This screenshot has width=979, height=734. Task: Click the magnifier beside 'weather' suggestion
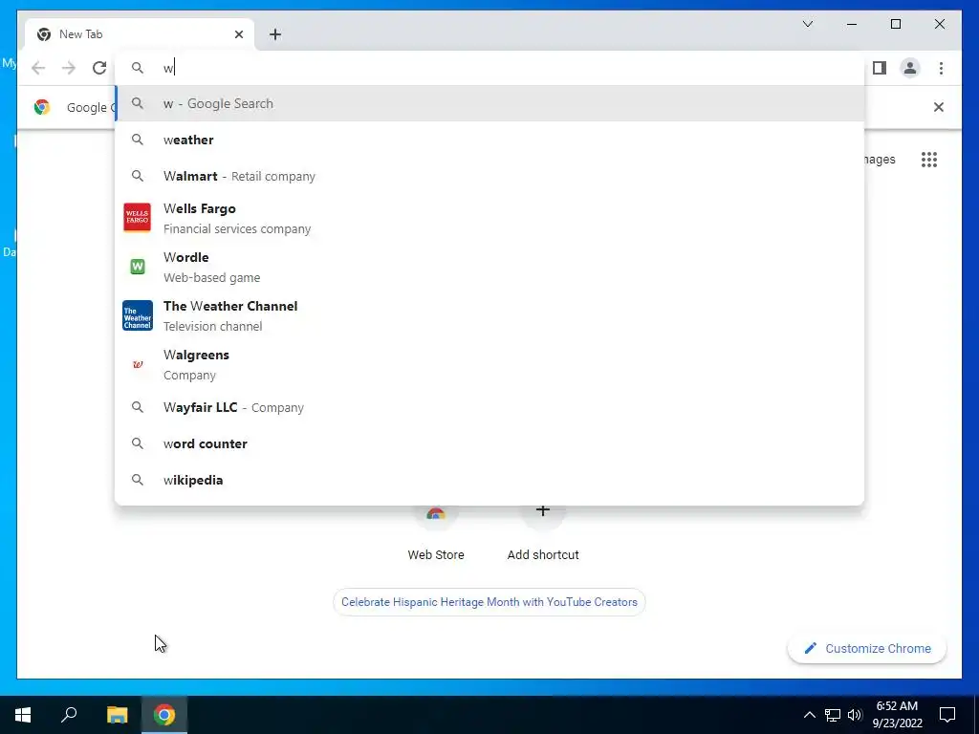pyautogui.click(x=138, y=140)
